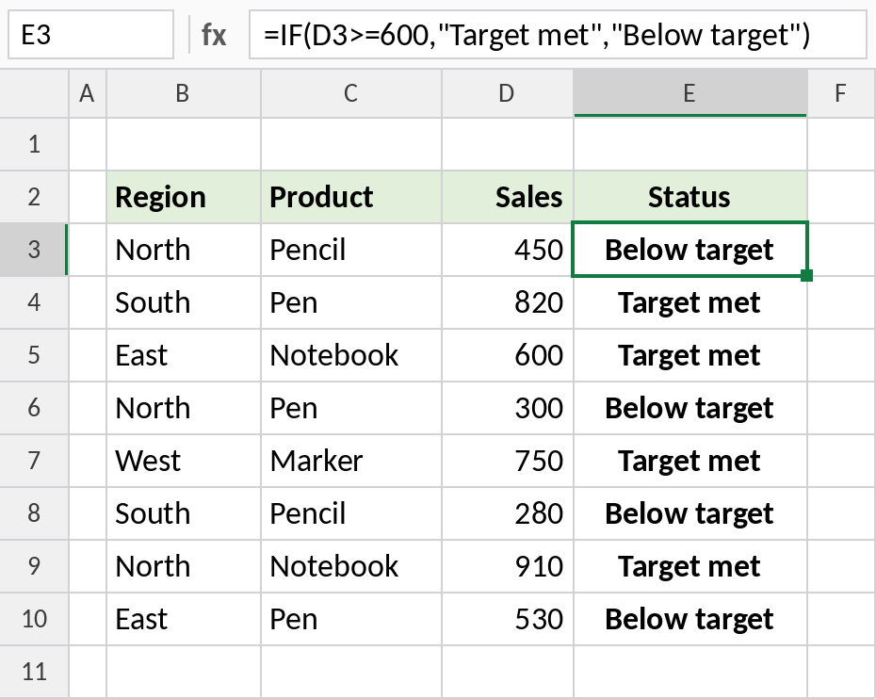Select the Sales value 820
Screen dimensions: 876x699
pos(508,302)
